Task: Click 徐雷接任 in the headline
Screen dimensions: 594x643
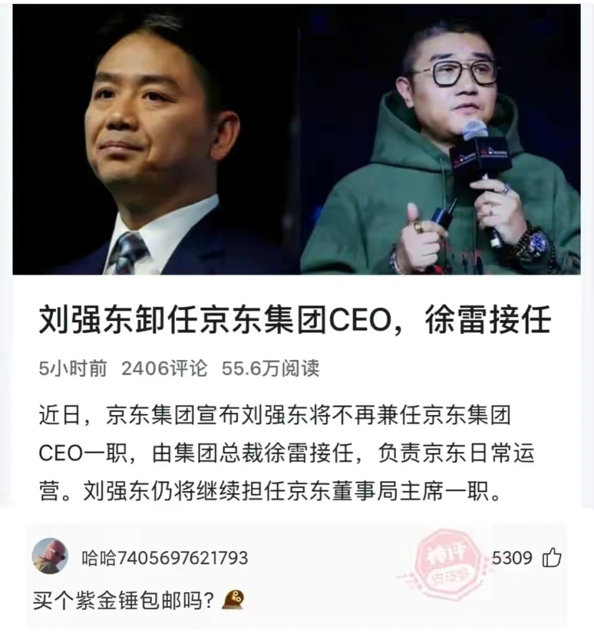Action: pyautogui.click(x=488, y=320)
